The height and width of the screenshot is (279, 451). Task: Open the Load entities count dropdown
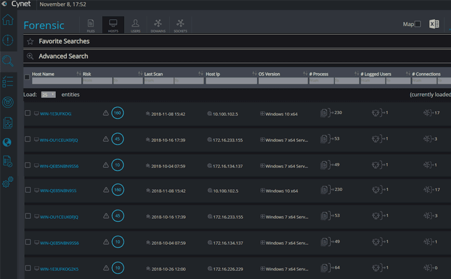click(x=48, y=95)
